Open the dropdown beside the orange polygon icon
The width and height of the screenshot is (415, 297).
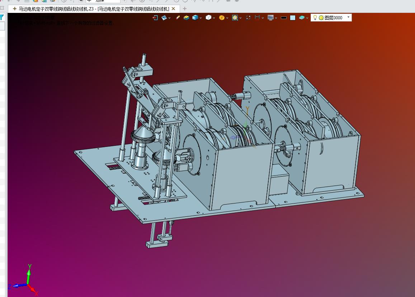coord(227,18)
